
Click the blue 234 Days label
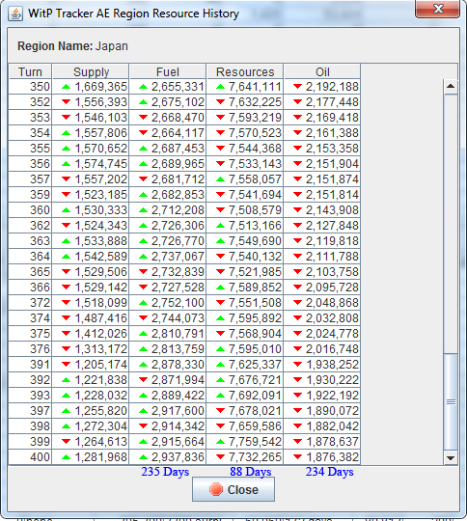pyautogui.click(x=329, y=472)
